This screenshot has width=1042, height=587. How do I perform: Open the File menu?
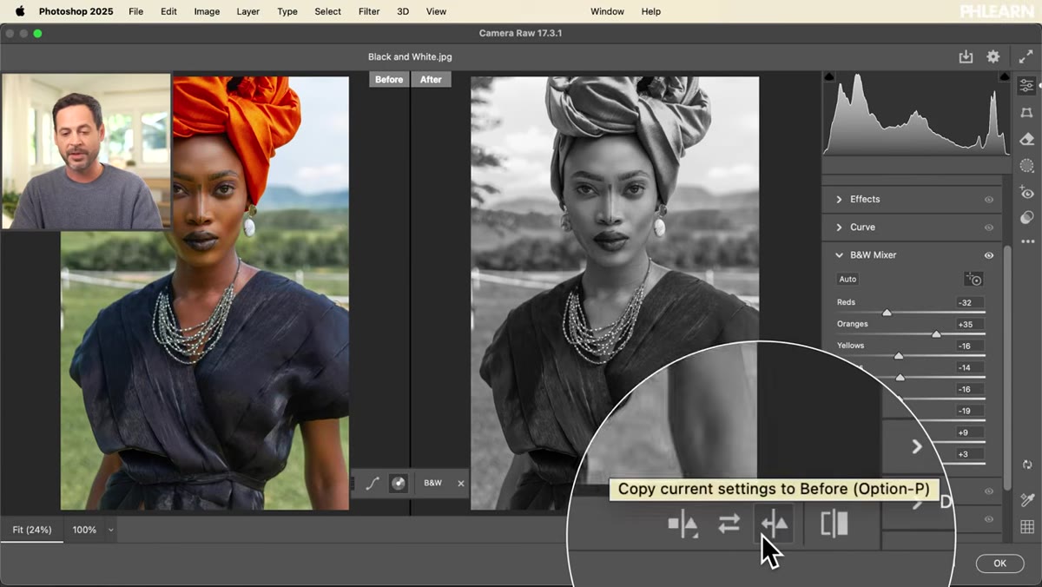[135, 11]
